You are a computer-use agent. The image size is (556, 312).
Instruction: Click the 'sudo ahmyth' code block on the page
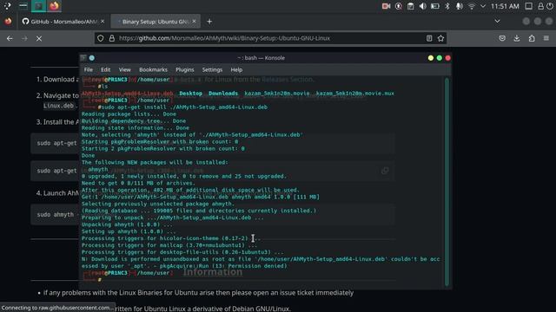(x=56, y=214)
